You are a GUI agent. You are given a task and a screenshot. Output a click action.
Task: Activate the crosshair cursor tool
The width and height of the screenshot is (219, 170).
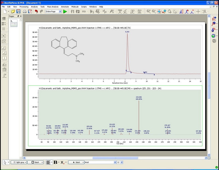coord(198,11)
